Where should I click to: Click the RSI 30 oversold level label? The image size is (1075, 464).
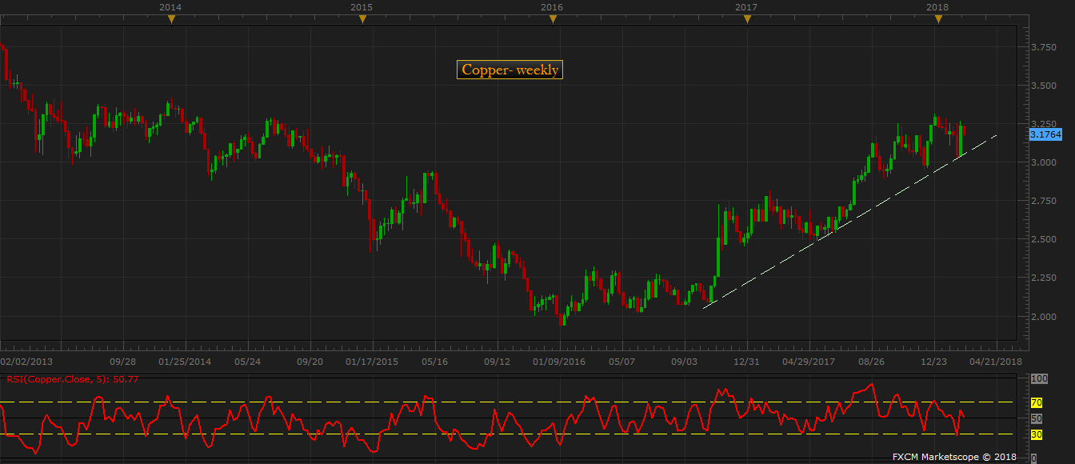1037,434
